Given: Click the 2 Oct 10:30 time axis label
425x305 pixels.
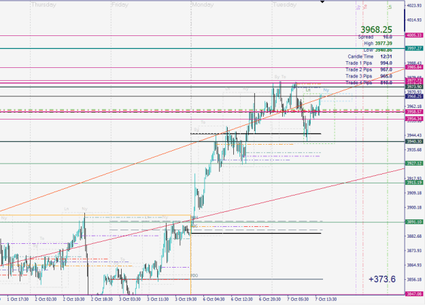Looking at the screenshot, I should (x=73, y=300).
